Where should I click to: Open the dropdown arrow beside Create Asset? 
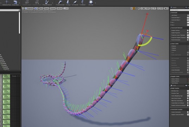click(x=19, y=3)
